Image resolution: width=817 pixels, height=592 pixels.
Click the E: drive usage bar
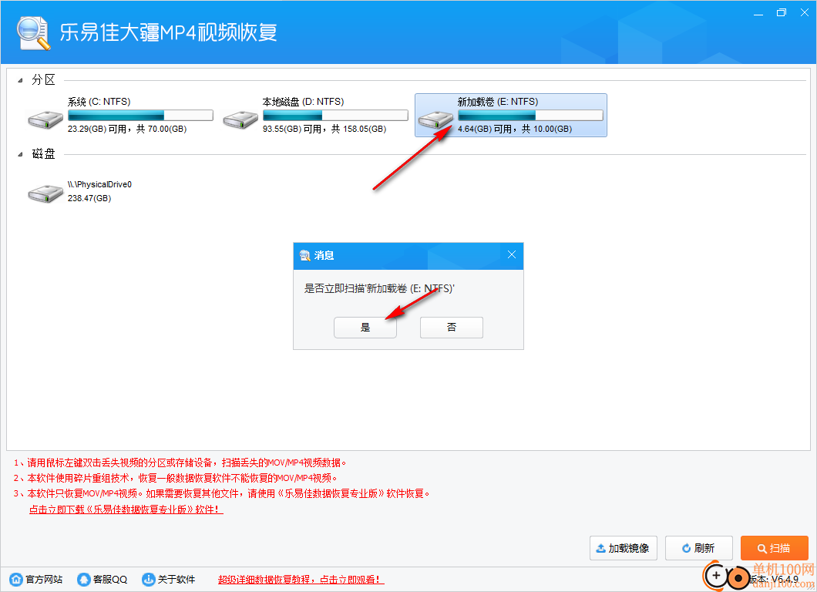(x=530, y=115)
